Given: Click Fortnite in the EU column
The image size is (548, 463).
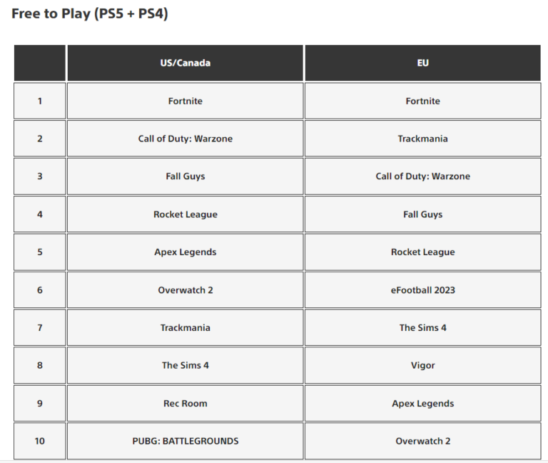Looking at the screenshot, I should tap(422, 101).
